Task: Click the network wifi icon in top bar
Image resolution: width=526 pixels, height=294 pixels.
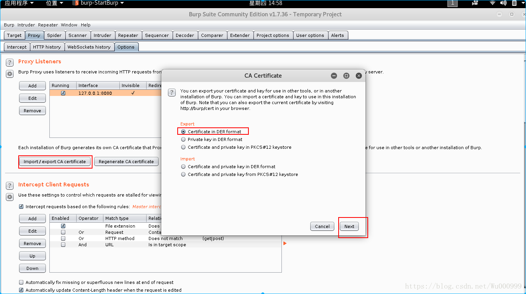Action: tap(493, 3)
